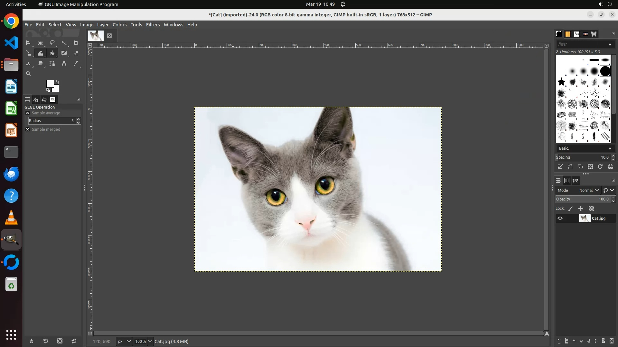Toggle the Sample average checkbox

pyautogui.click(x=28, y=113)
